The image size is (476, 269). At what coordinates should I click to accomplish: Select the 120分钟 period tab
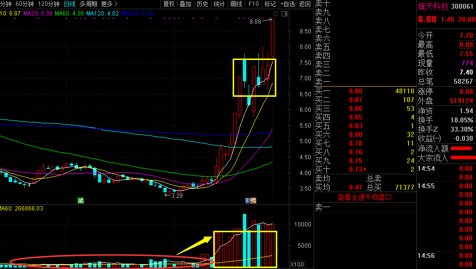click(48, 4)
